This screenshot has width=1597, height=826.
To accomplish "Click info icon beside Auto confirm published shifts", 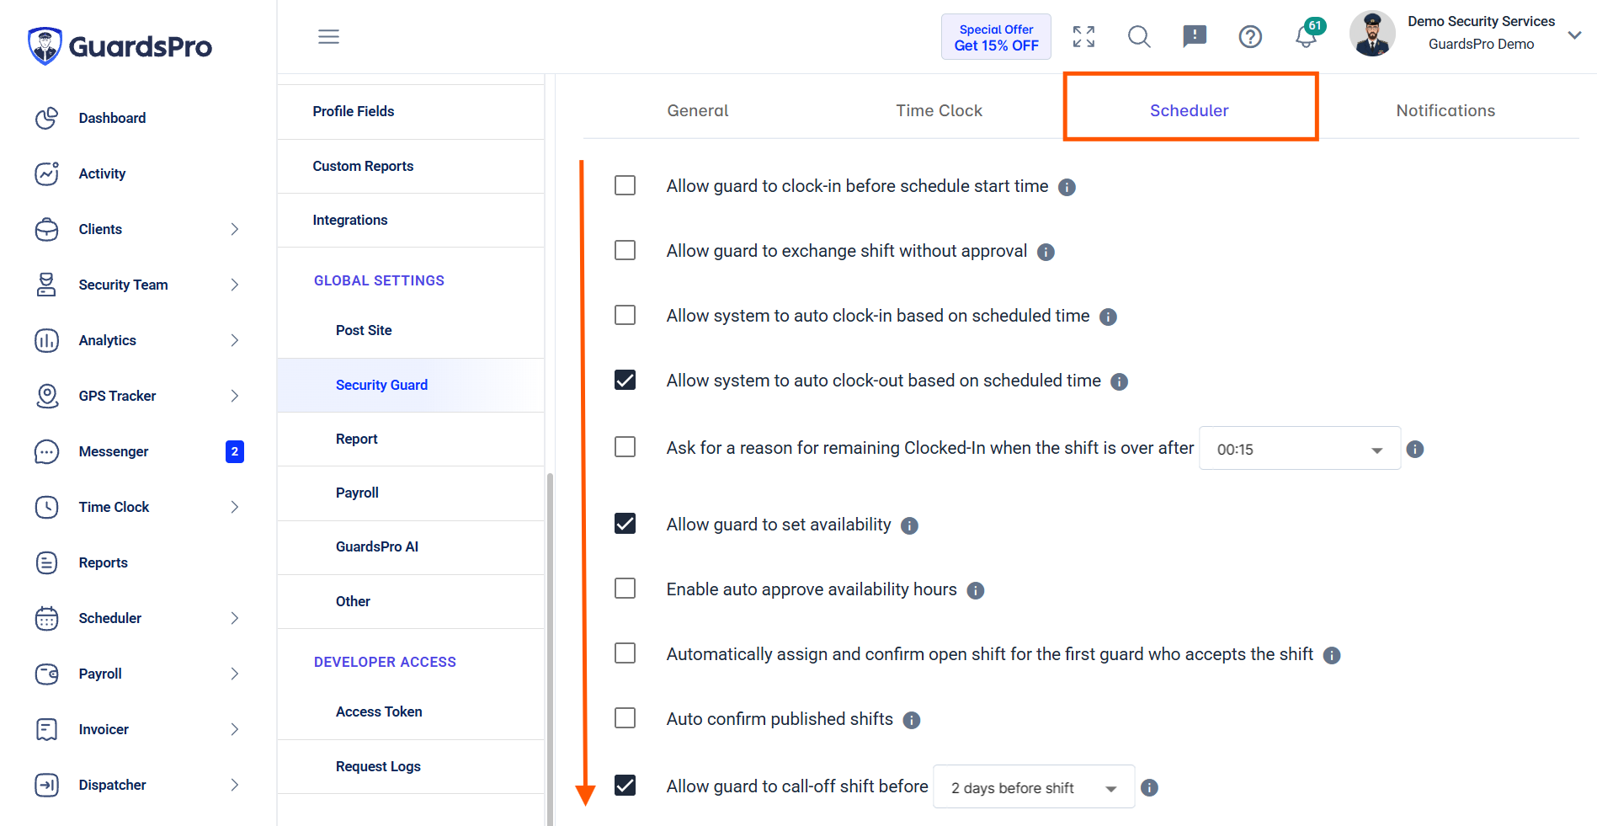I will (x=911, y=720).
